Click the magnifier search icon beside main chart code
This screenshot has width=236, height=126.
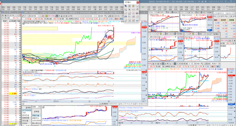tap(41, 16)
